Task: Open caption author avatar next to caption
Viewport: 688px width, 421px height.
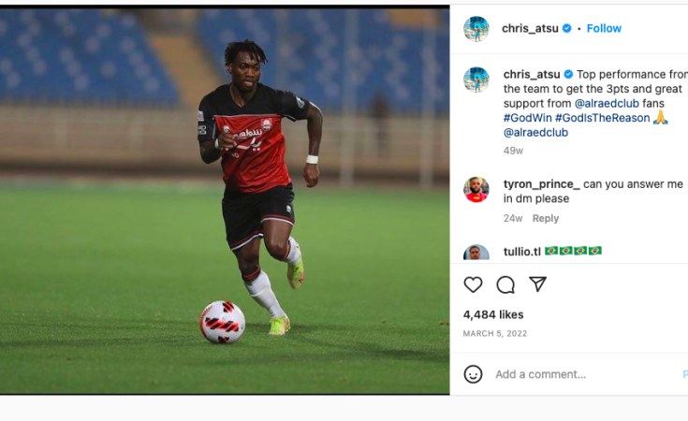Action: [476, 80]
